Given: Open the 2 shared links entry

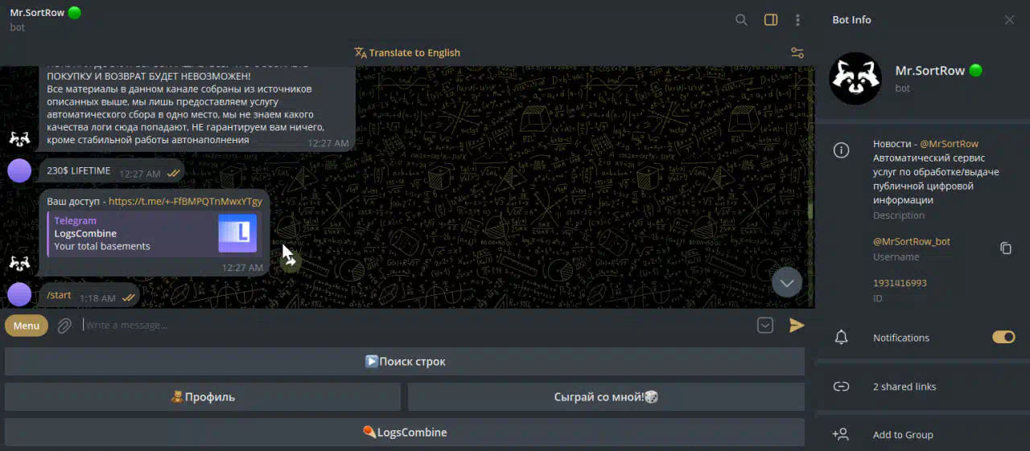Looking at the screenshot, I should point(904,387).
